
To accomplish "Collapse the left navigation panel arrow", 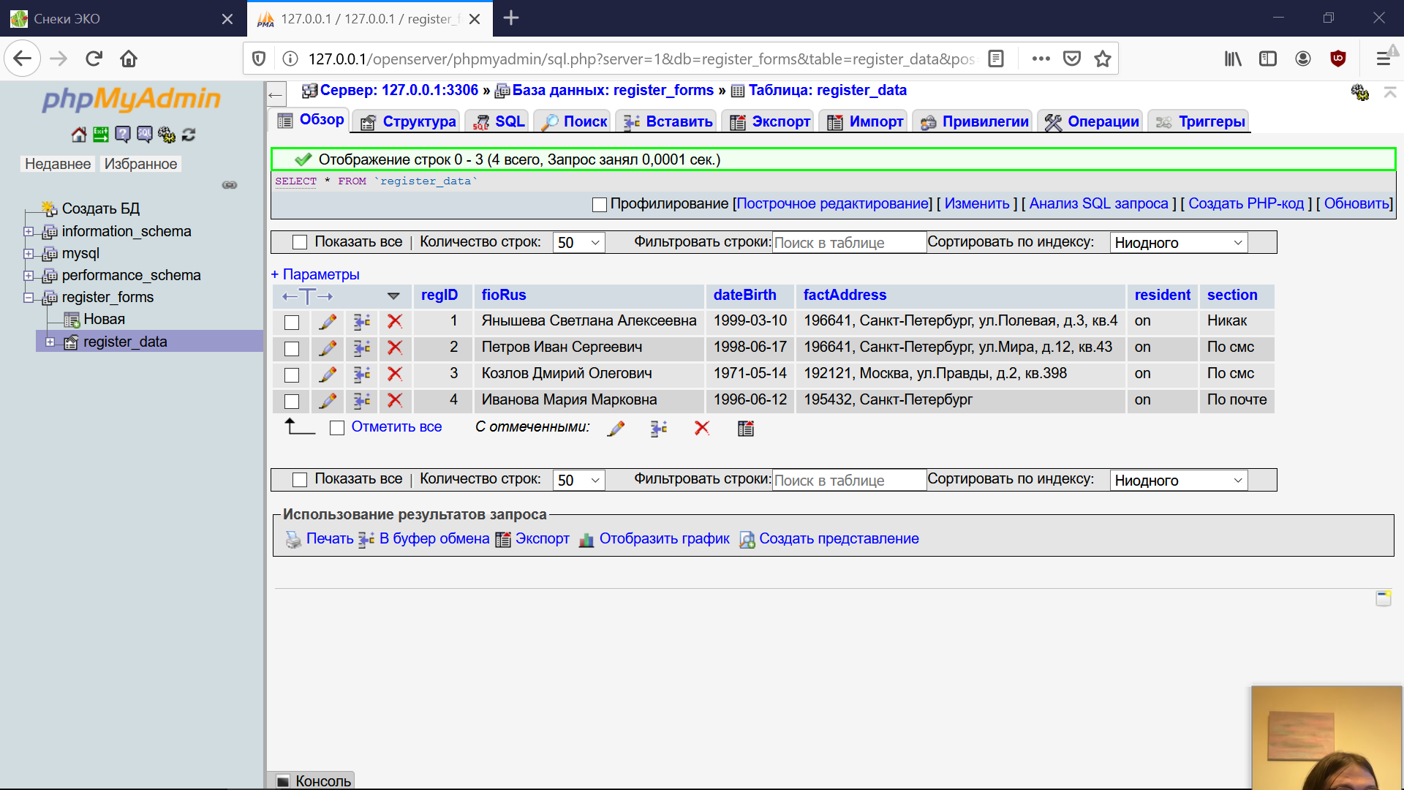I will pyautogui.click(x=275, y=94).
